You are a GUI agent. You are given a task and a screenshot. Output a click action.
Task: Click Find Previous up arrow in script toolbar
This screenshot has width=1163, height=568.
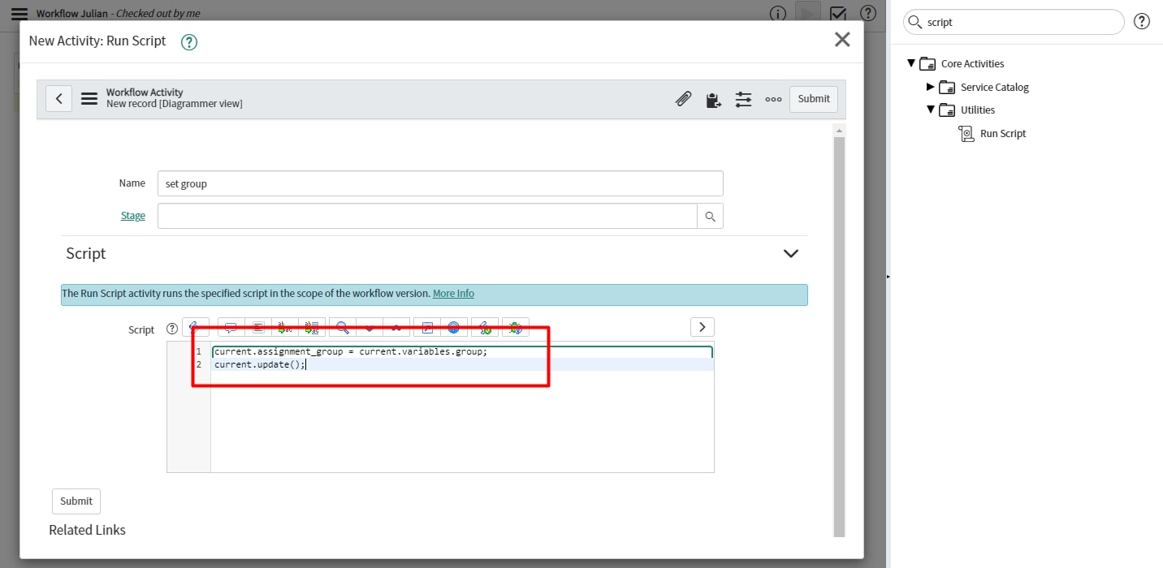click(396, 328)
